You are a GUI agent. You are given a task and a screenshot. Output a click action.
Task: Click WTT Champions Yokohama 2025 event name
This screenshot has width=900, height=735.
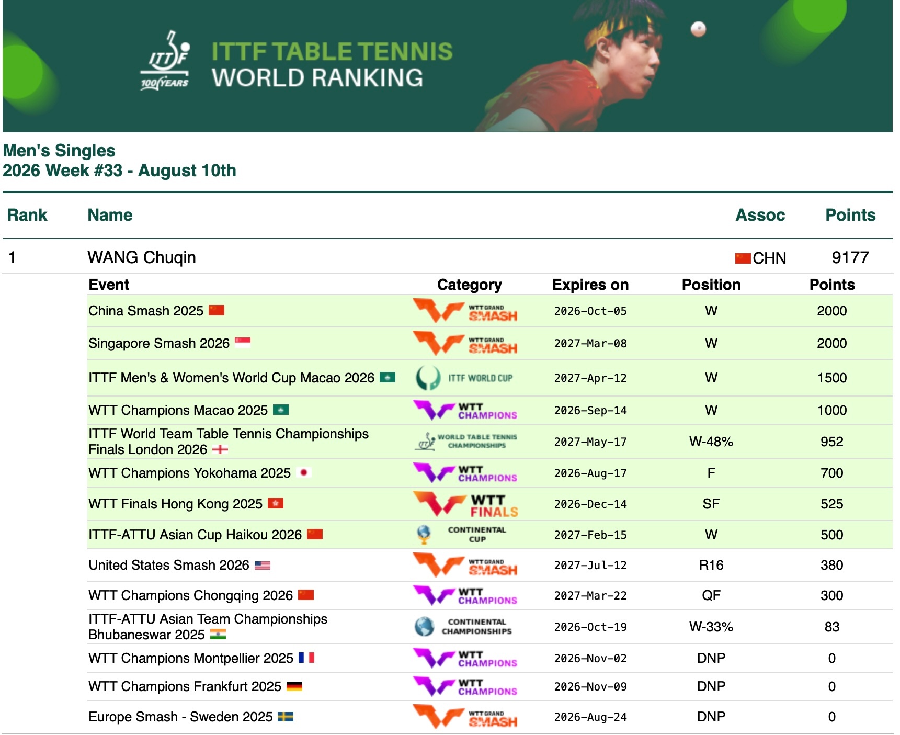189,473
